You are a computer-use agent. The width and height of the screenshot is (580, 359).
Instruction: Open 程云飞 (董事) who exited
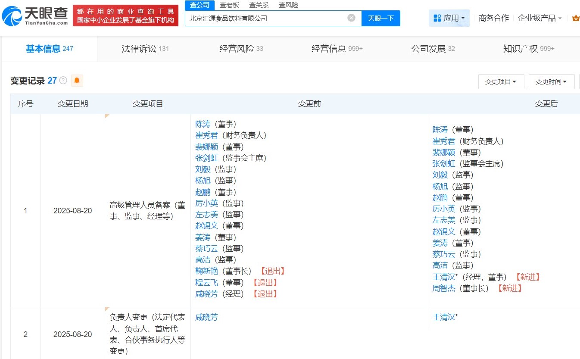(206, 283)
